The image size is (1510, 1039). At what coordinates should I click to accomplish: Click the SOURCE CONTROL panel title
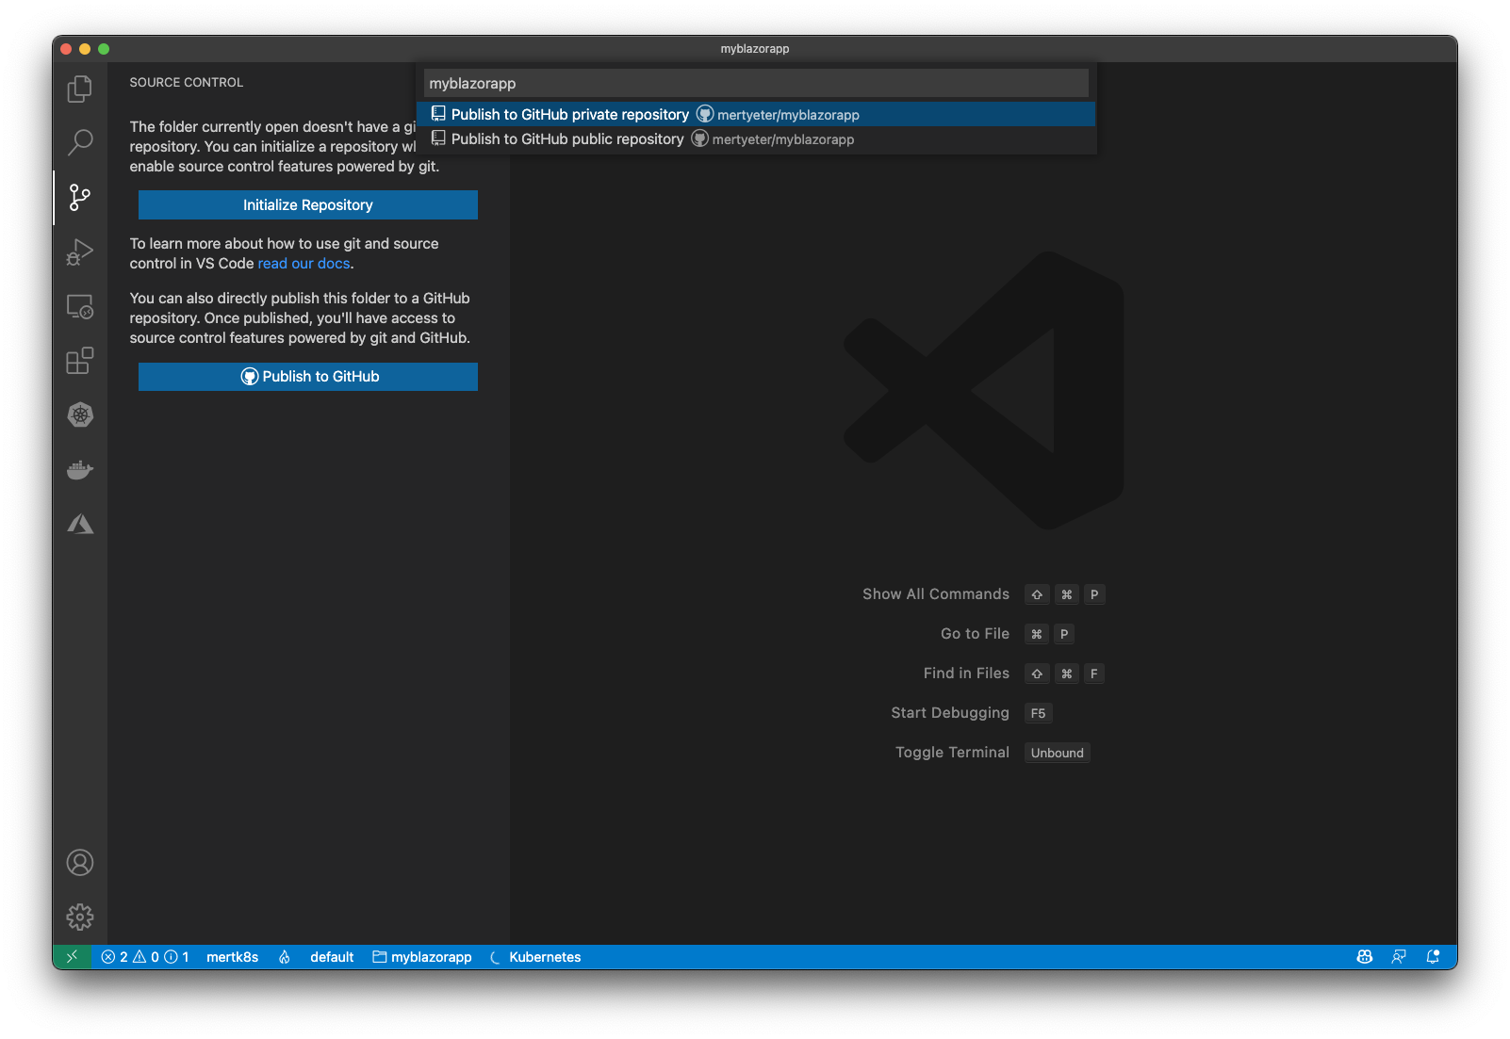[187, 83]
